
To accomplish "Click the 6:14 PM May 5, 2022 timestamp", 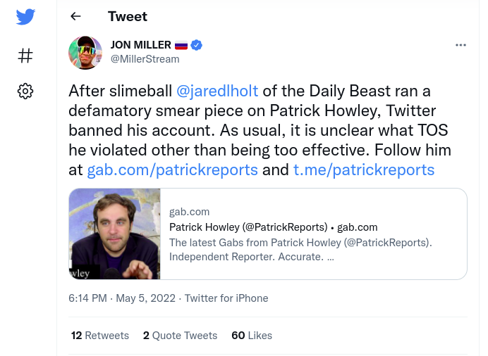I will tap(122, 298).
